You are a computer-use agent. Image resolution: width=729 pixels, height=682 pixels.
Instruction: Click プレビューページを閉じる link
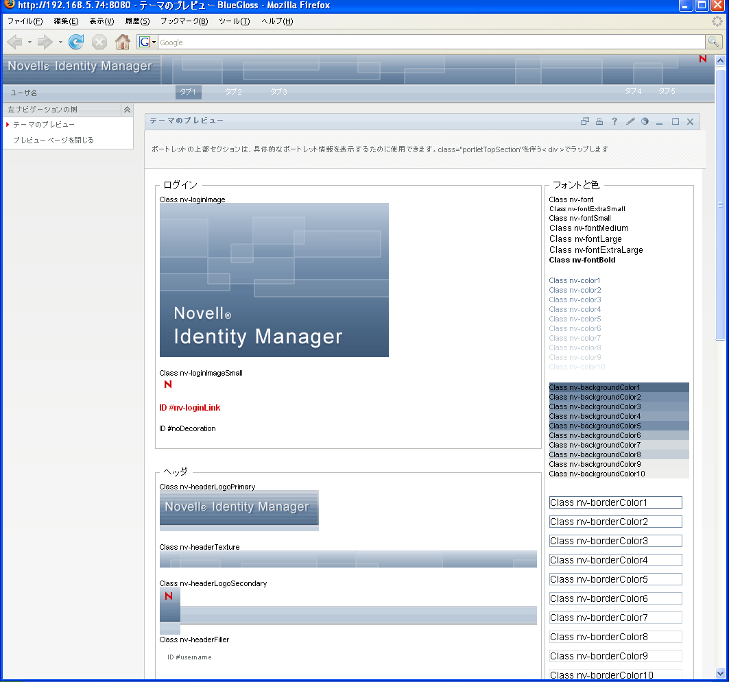point(53,140)
